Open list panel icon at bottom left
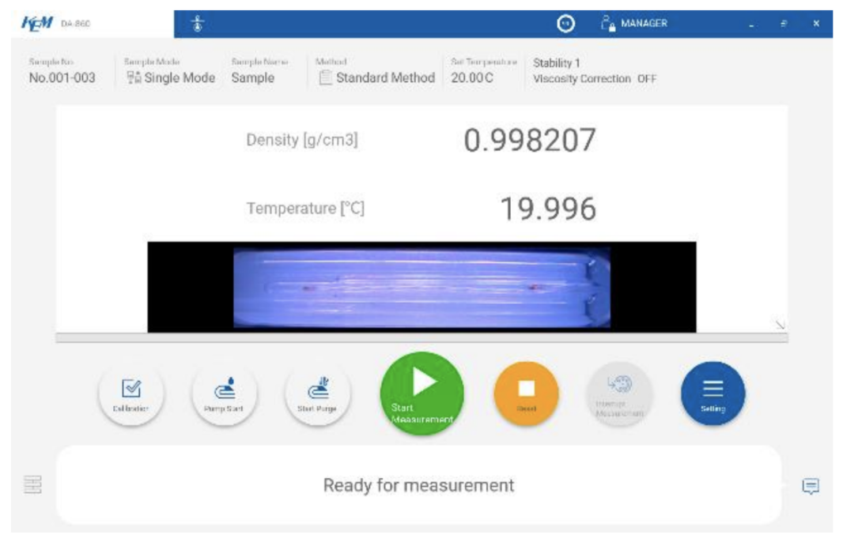This screenshot has height=542, width=843. pyautogui.click(x=32, y=485)
